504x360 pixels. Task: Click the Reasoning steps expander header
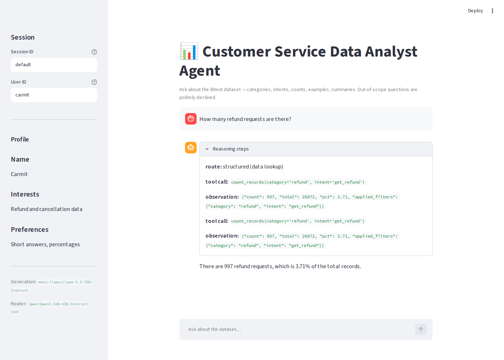316,149
